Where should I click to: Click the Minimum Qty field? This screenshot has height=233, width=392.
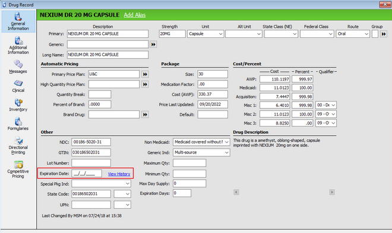pyautogui.click(x=189, y=174)
